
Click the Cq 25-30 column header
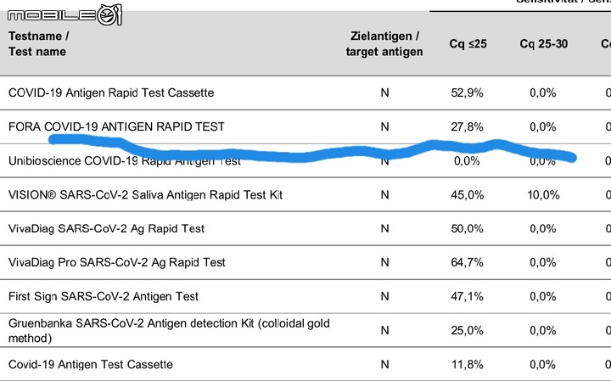tap(543, 43)
